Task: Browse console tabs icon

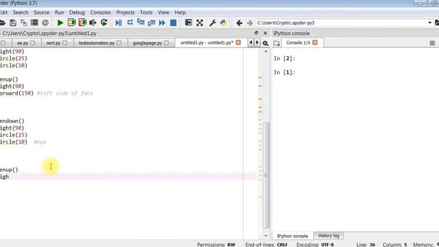Action: pyautogui.click(x=276, y=43)
